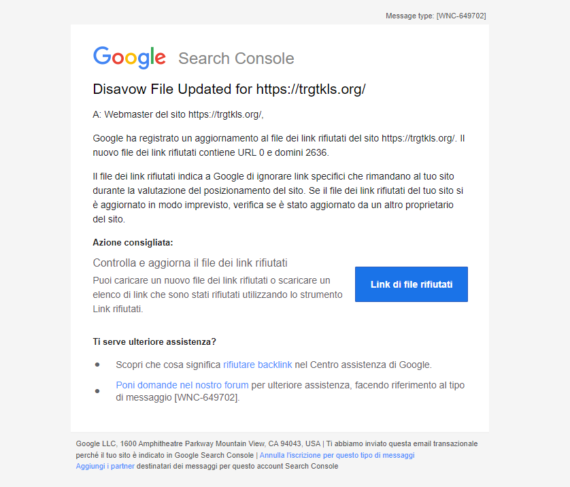570x487 pixels.
Task: Click the "Azione consigliata:" heading
Action: tap(133, 242)
